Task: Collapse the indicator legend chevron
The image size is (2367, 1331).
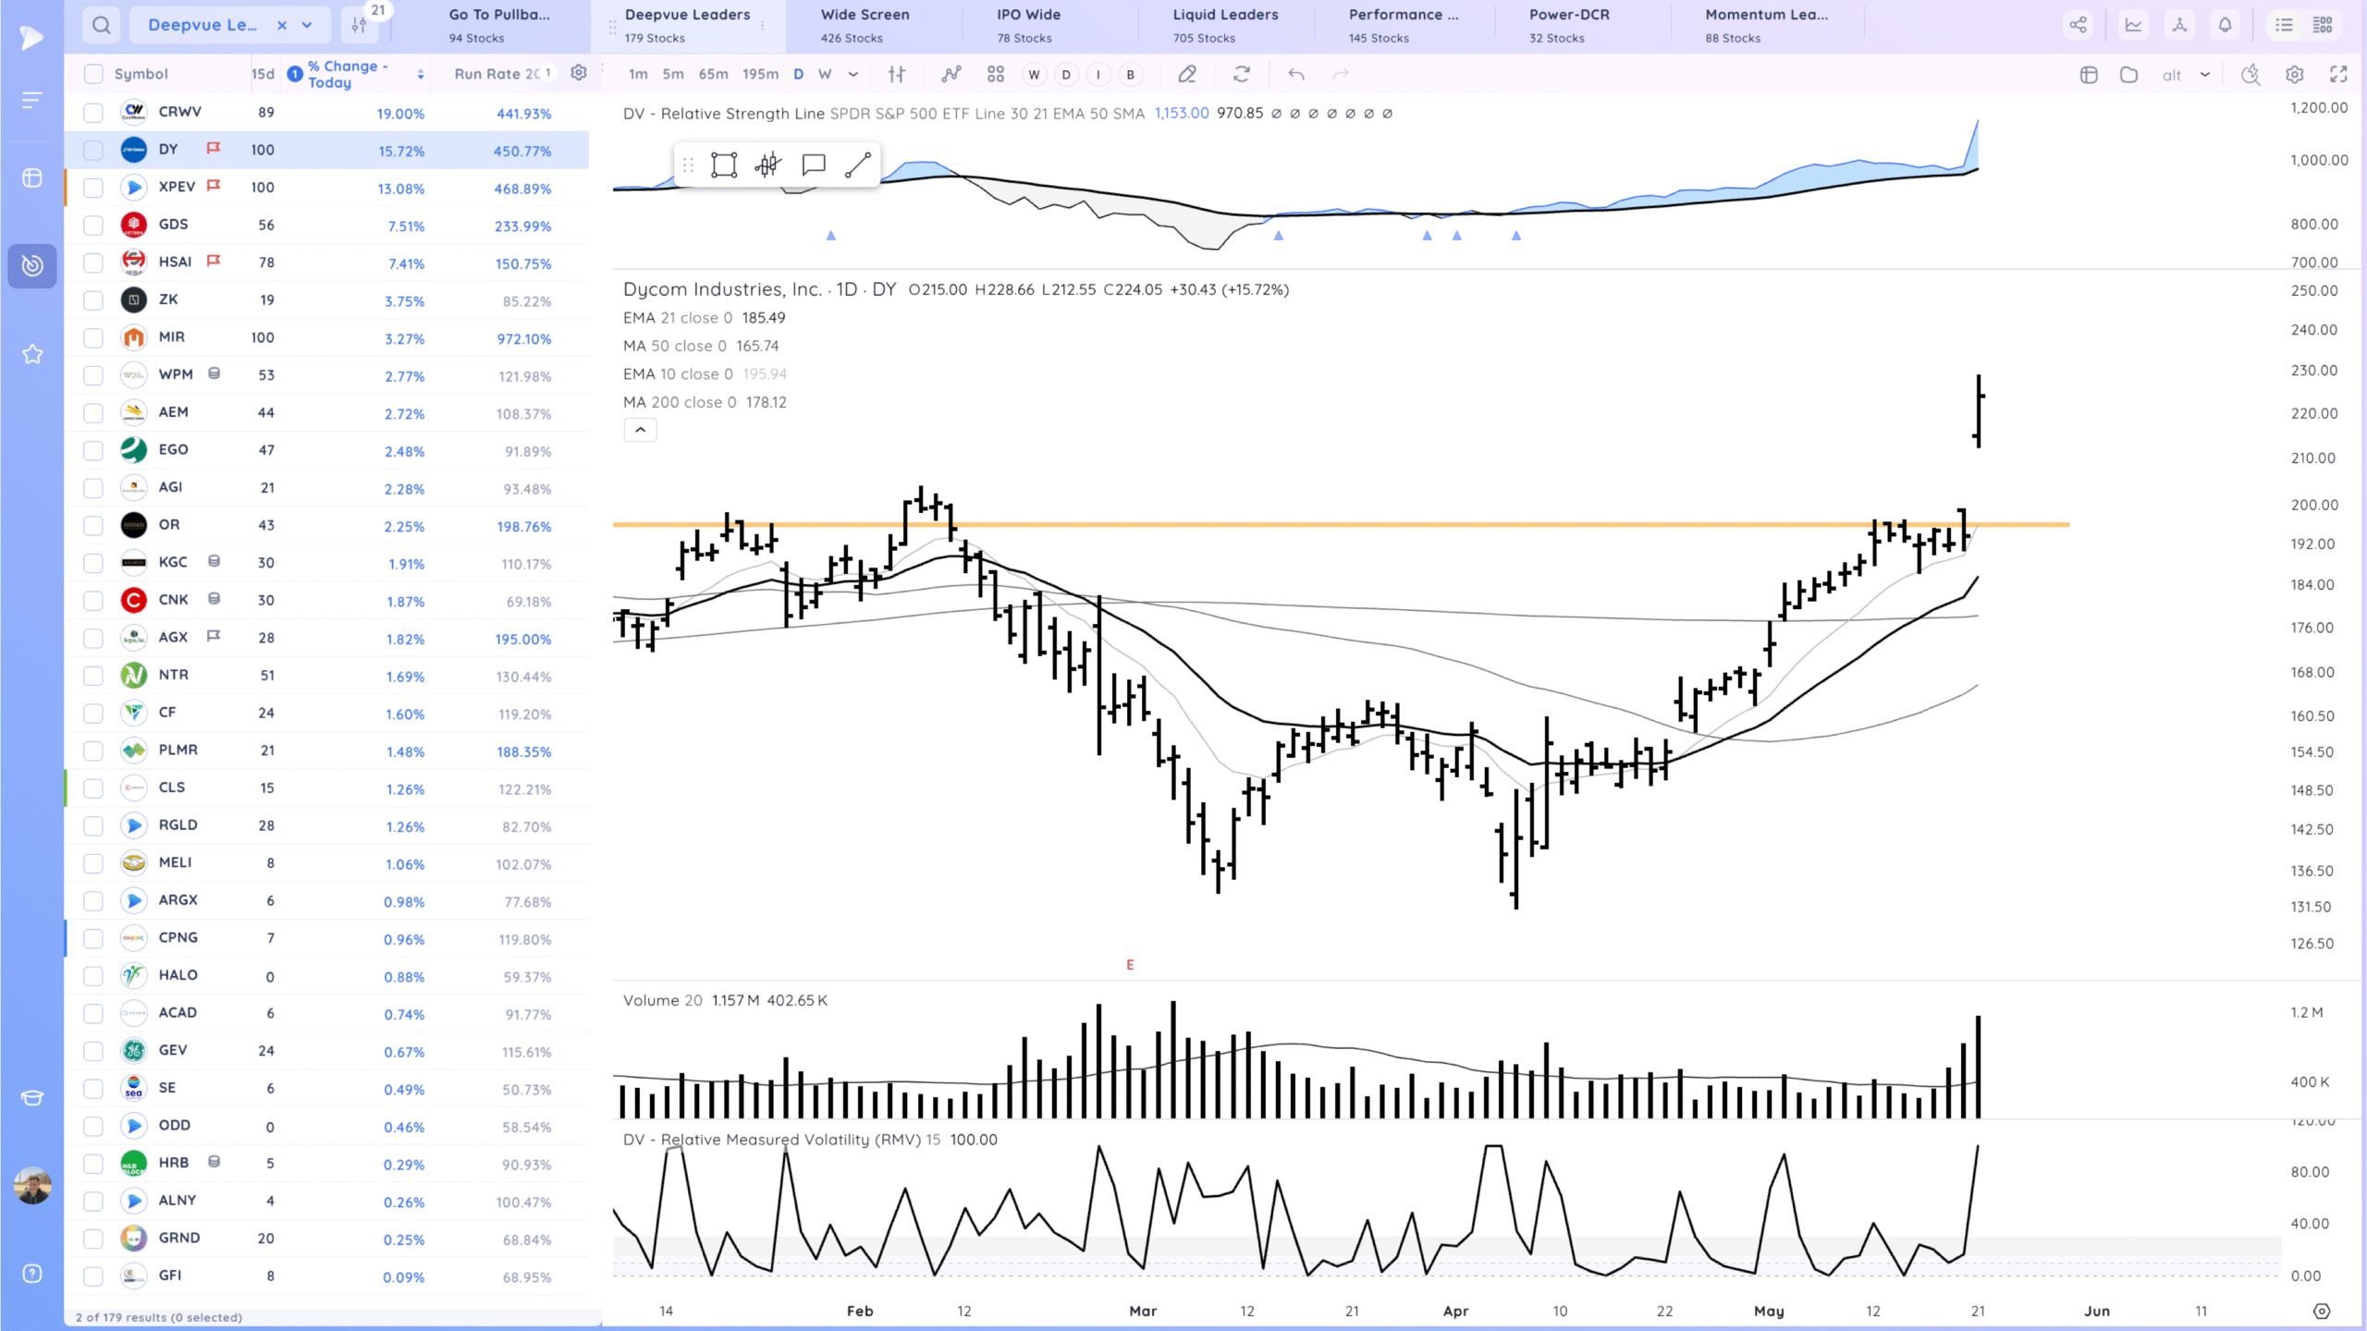Action: (x=640, y=430)
